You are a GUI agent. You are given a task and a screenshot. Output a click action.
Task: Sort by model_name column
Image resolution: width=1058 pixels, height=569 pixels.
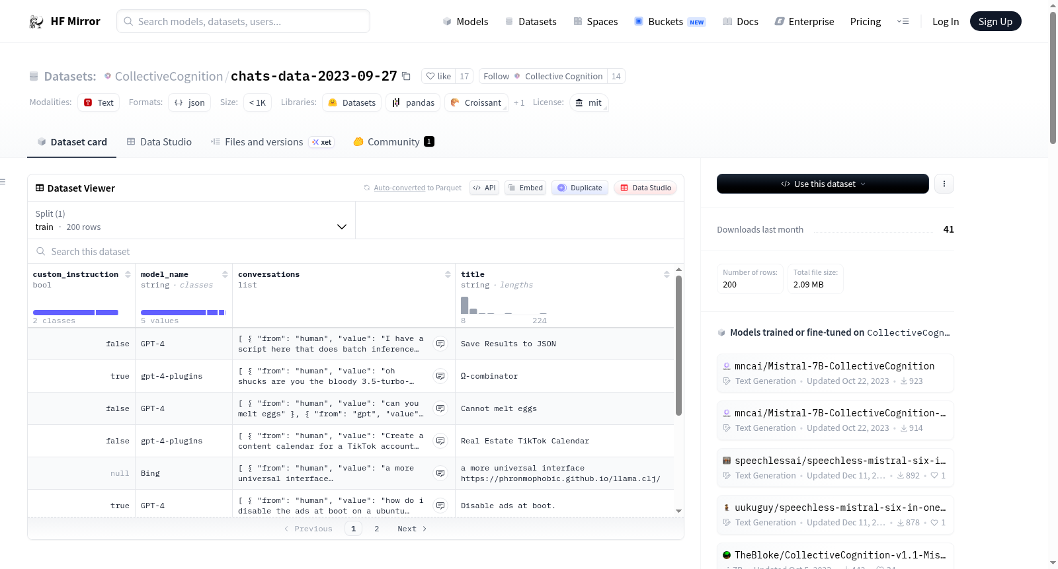225,274
